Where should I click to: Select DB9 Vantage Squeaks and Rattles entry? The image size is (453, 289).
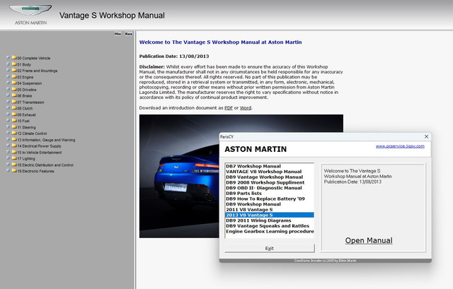[269, 226]
